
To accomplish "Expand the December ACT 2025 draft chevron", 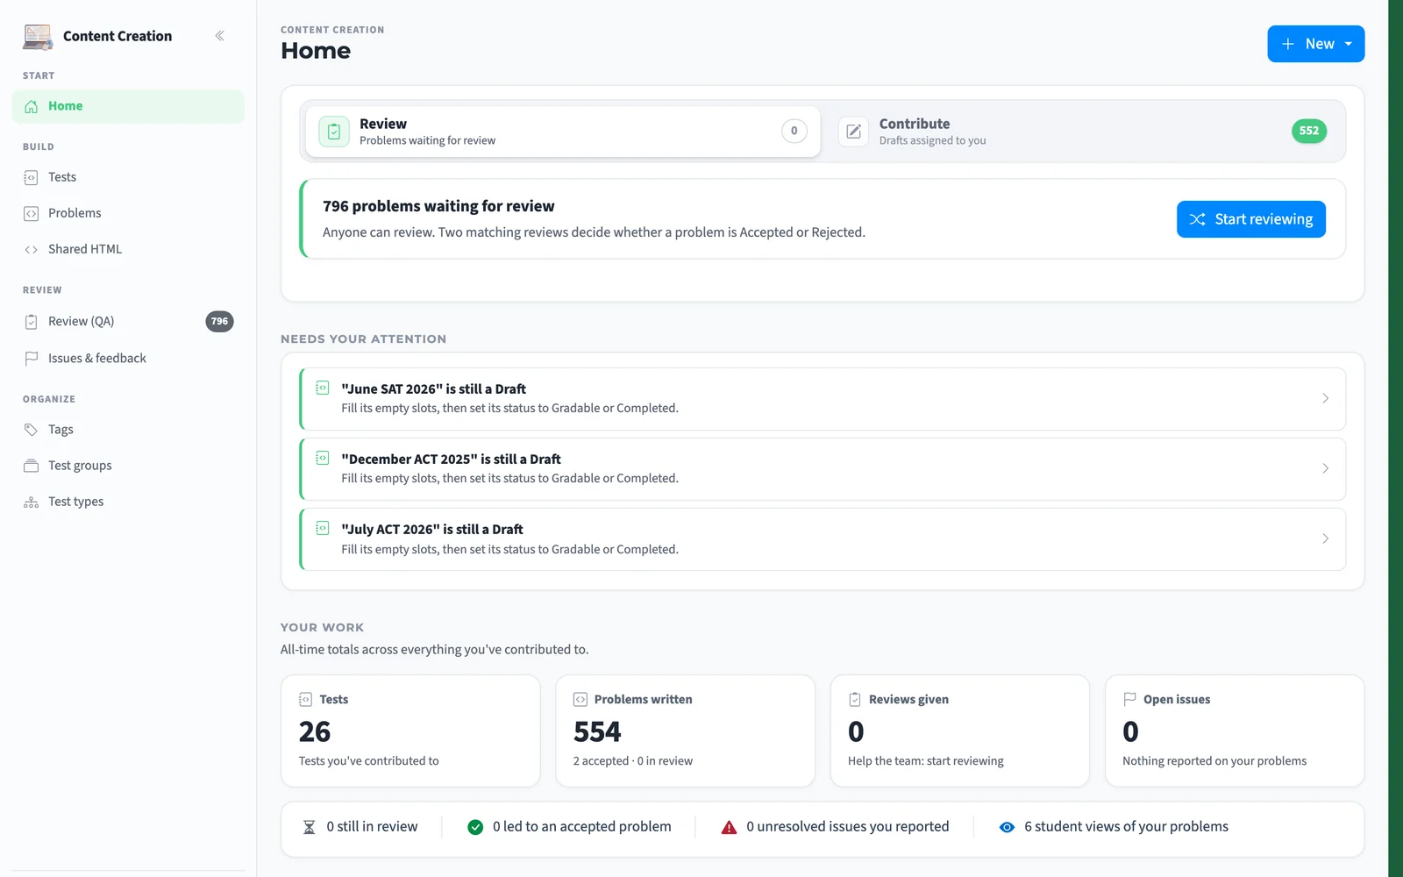I will point(1325,468).
